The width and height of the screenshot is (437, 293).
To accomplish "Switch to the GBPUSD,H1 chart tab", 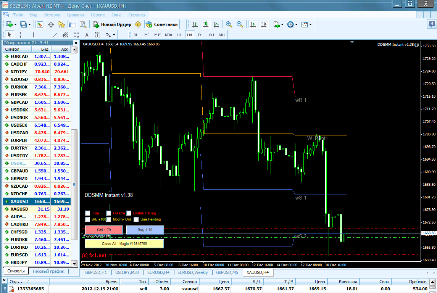I will click(96, 272).
